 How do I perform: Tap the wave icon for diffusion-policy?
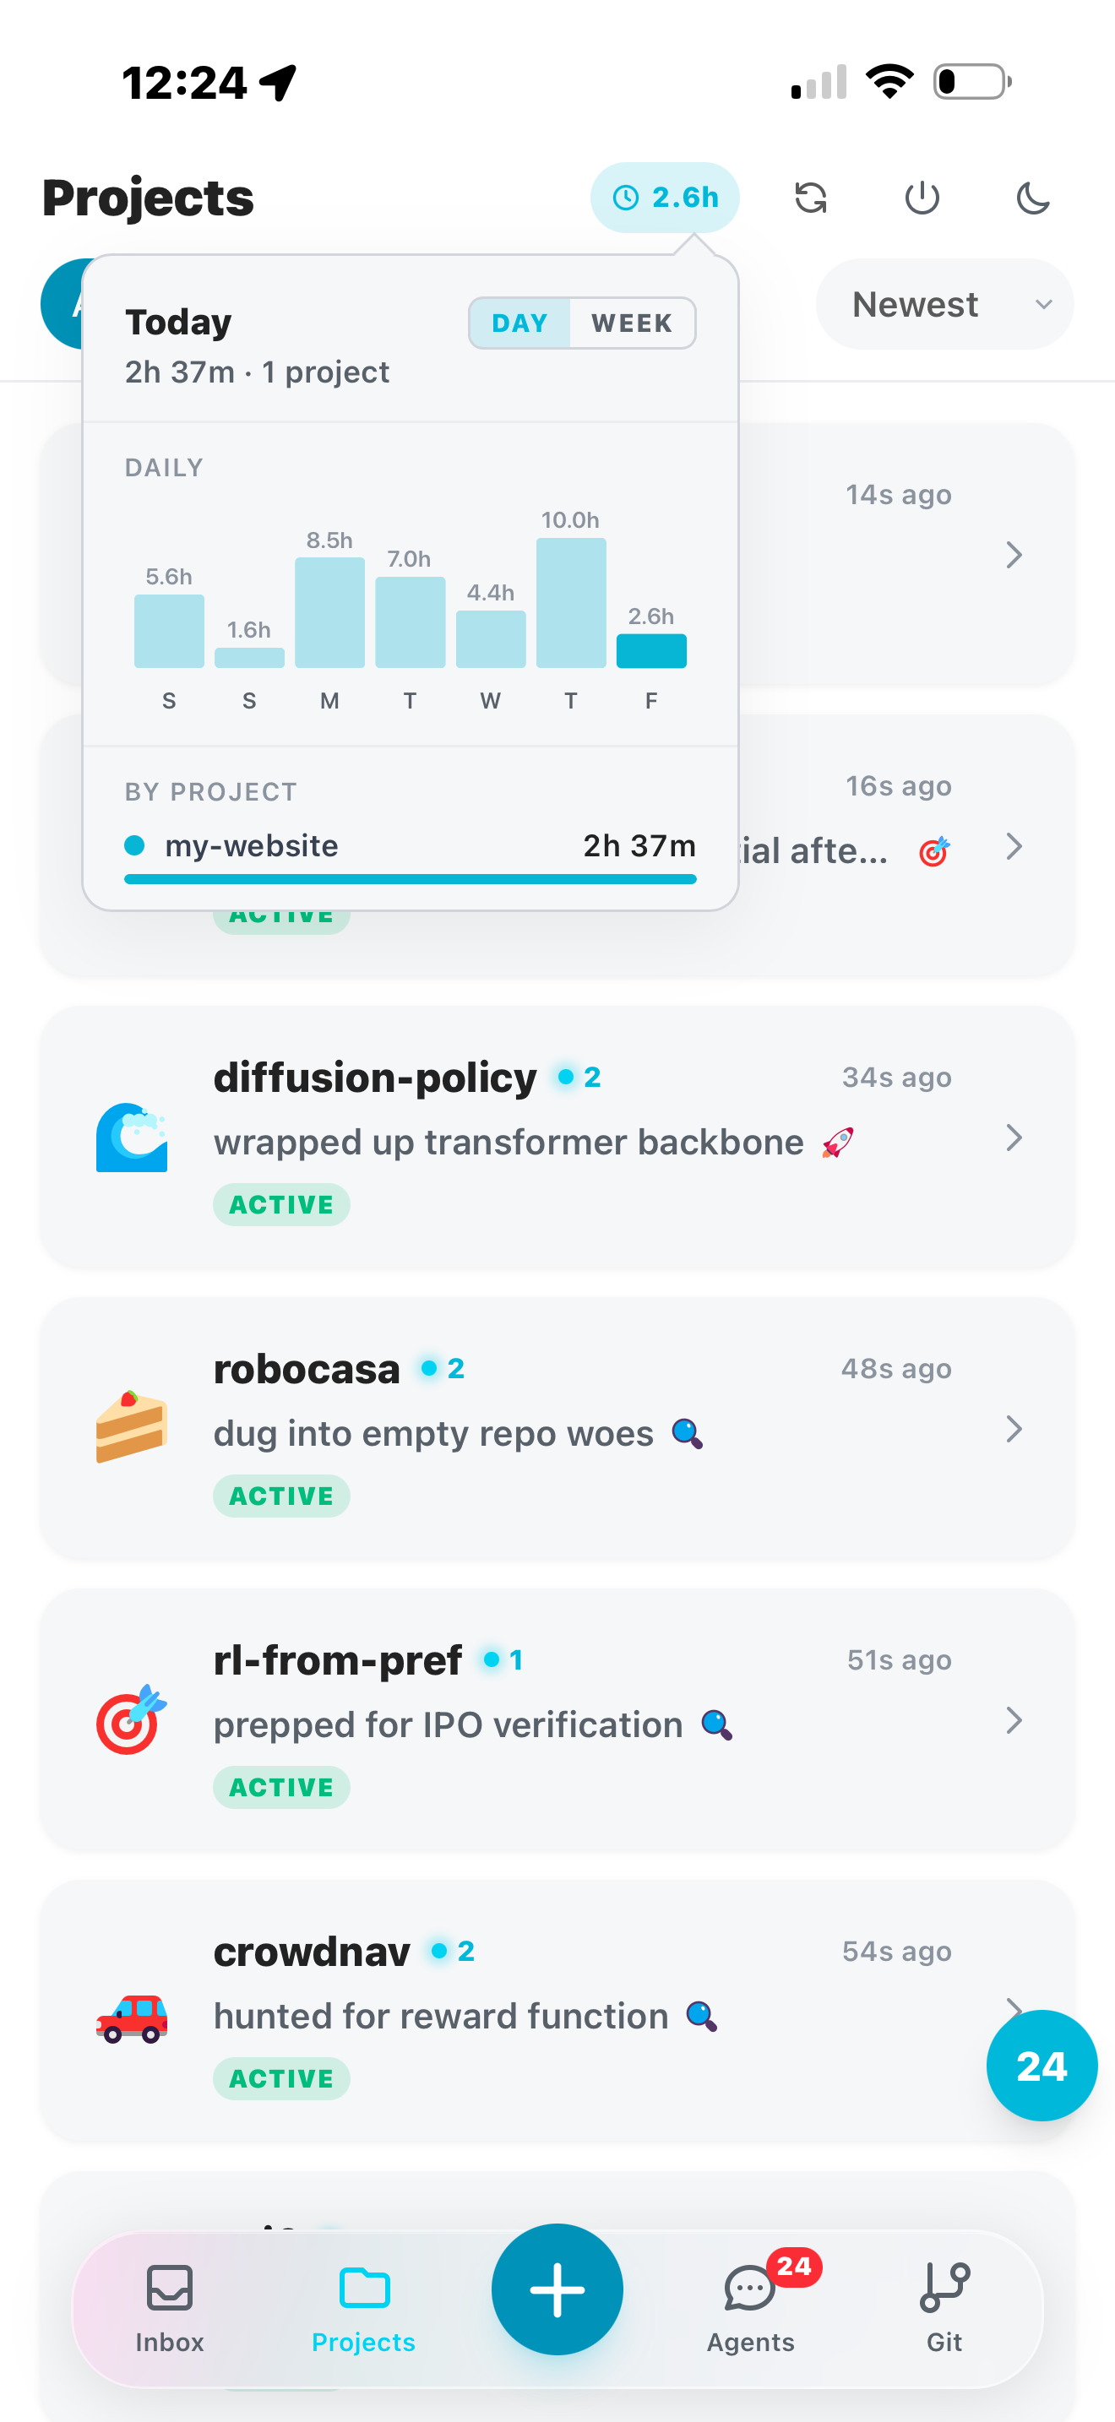132,1138
